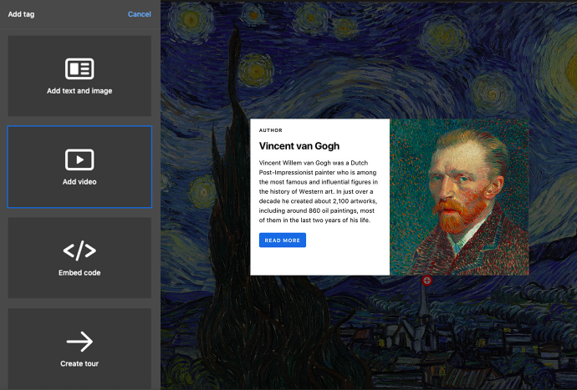Select the Van Gogh self-portrait image

[459, 197]
